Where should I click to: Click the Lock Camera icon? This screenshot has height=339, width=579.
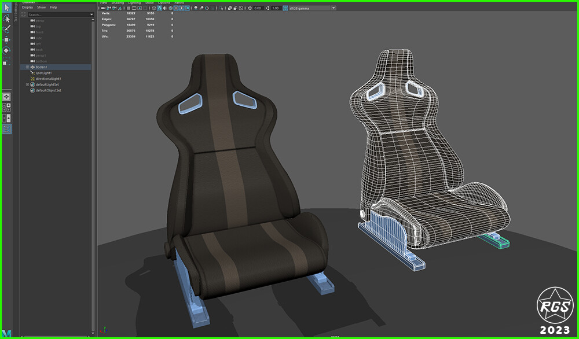[109, 8]
